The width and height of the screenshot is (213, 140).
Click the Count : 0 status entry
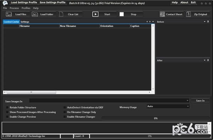point(81,136)
